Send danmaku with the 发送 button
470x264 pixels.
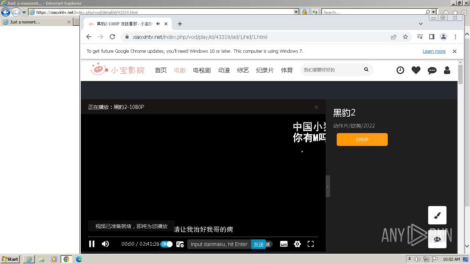tap(258, 244)
